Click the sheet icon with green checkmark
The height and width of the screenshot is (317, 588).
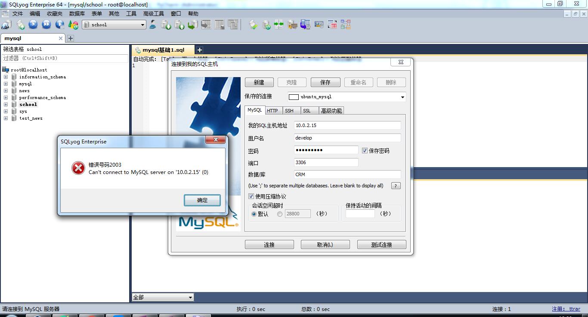pos(253,25)
